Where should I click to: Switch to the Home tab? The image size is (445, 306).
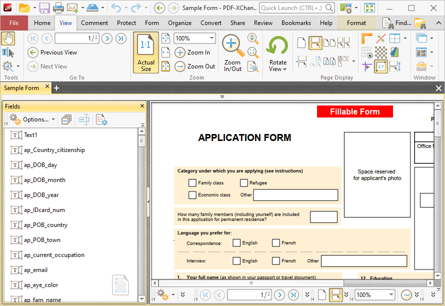click(42, 23)
